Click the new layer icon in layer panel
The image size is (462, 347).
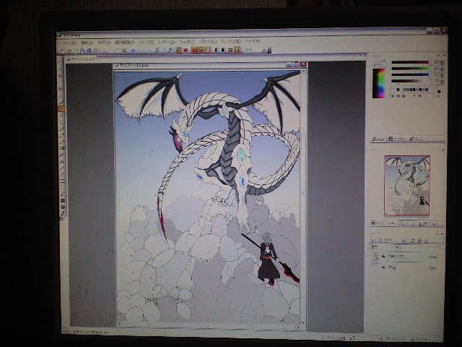(375, 239)
